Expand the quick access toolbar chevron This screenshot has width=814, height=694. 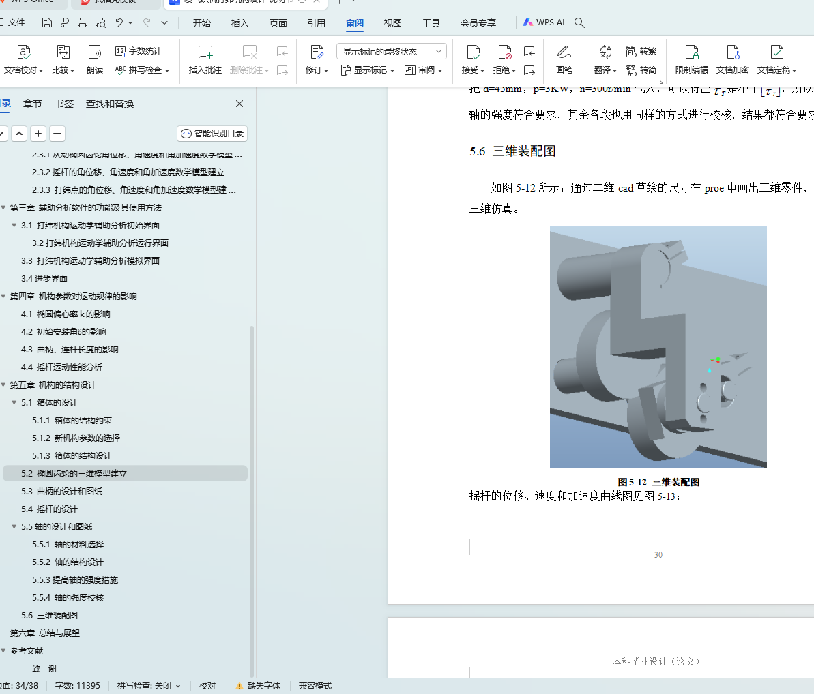pos(164,22)
